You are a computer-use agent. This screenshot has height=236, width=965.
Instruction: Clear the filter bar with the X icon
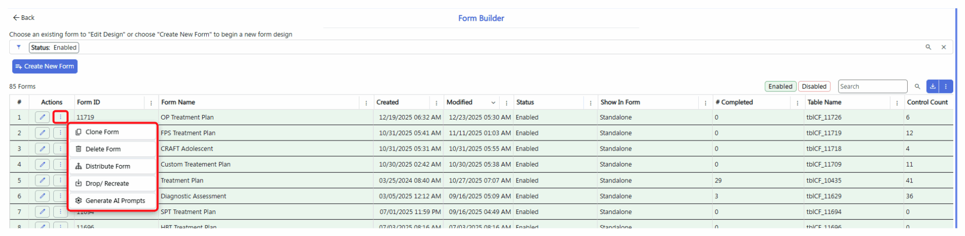(943, 47)
